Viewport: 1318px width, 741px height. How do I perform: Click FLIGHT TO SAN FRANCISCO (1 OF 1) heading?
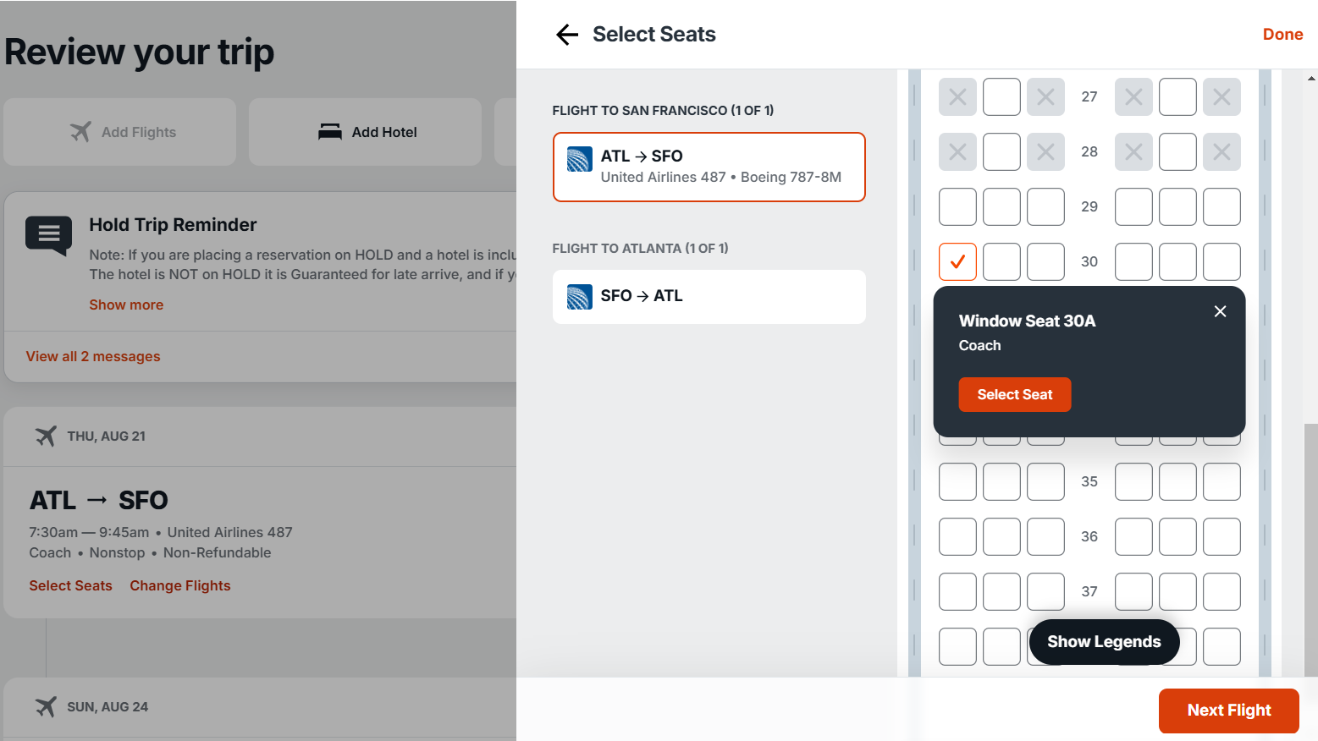(663, 111)
